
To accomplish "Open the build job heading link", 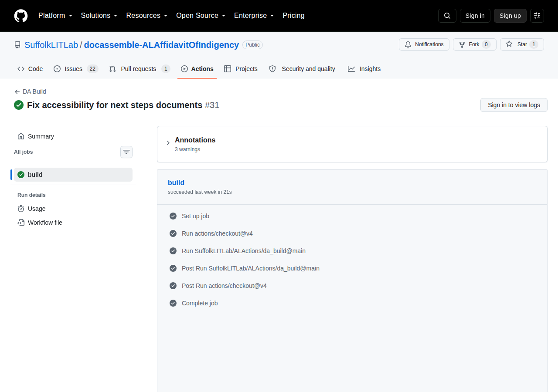I will 176,182.
